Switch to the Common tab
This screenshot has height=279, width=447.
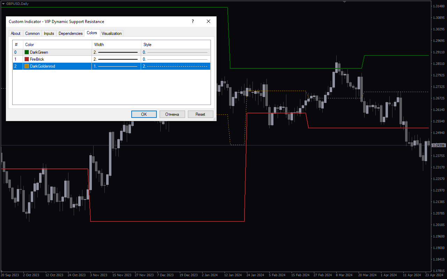(x=32, y=33)
